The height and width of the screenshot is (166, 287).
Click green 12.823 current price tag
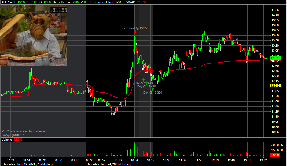coord(275,58)
